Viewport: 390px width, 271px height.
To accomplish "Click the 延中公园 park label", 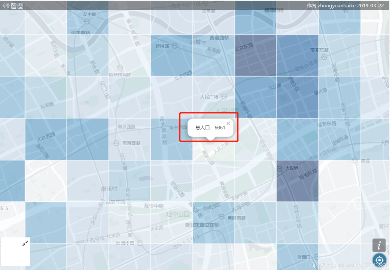I will pyautogui.click(x=178, y=214).
